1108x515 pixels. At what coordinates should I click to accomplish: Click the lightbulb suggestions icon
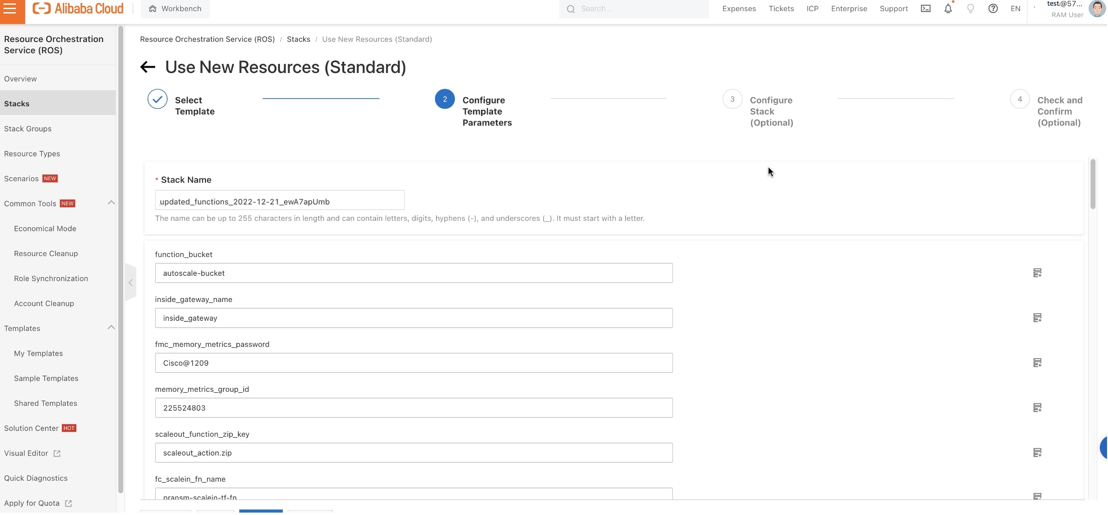click(x=971, y=8)
